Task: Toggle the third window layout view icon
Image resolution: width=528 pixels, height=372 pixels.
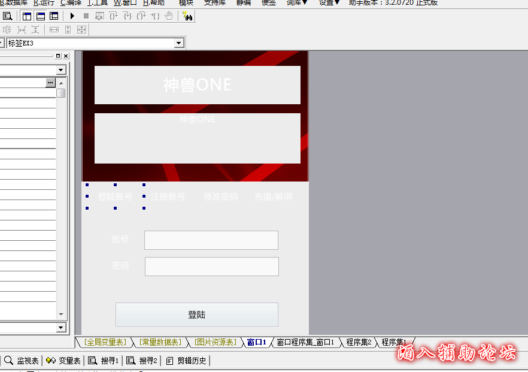Action: (54, 16)
